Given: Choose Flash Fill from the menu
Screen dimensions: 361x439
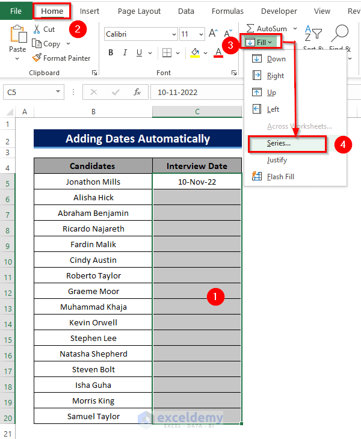Looking at the screenshot, I should pos(295,177).
